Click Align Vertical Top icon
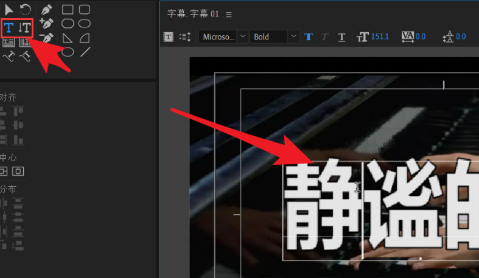 click(18, 111)
